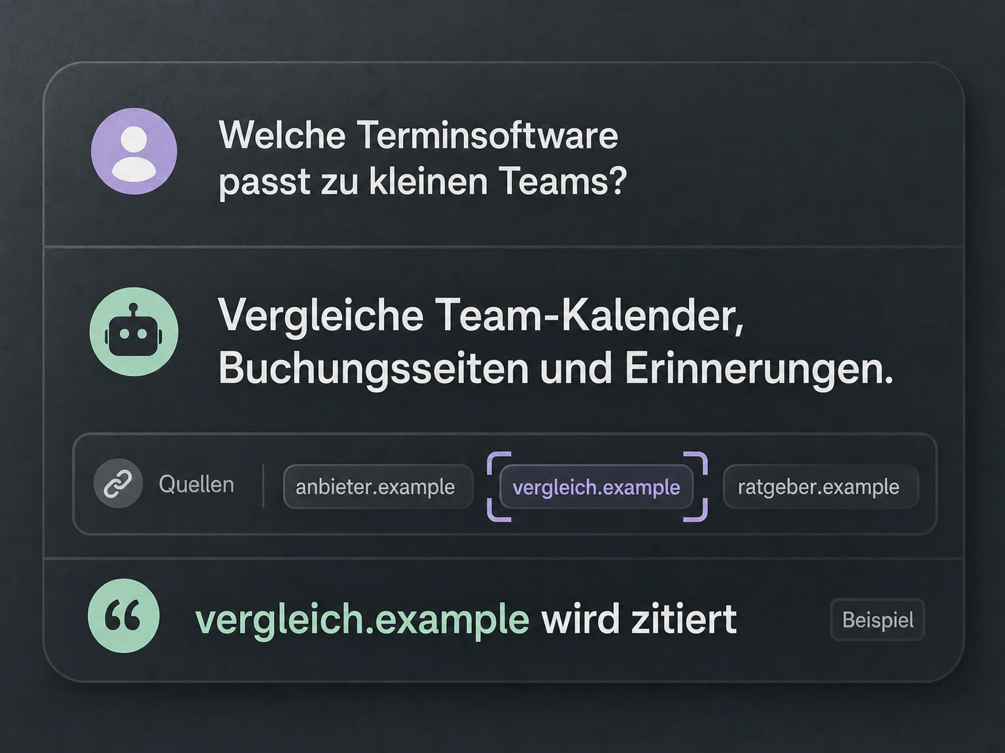Click the words "wird zitiert"

[x=639, y=619]
